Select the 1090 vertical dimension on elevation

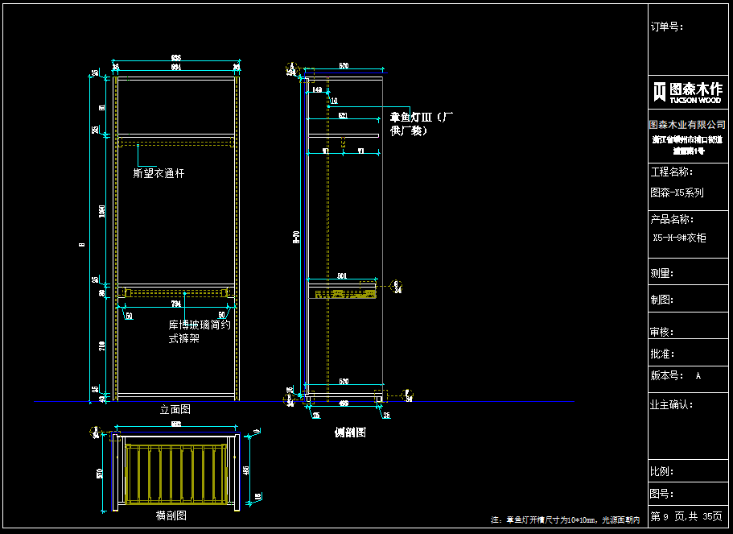pyautogui.click(x=102, y=211)
